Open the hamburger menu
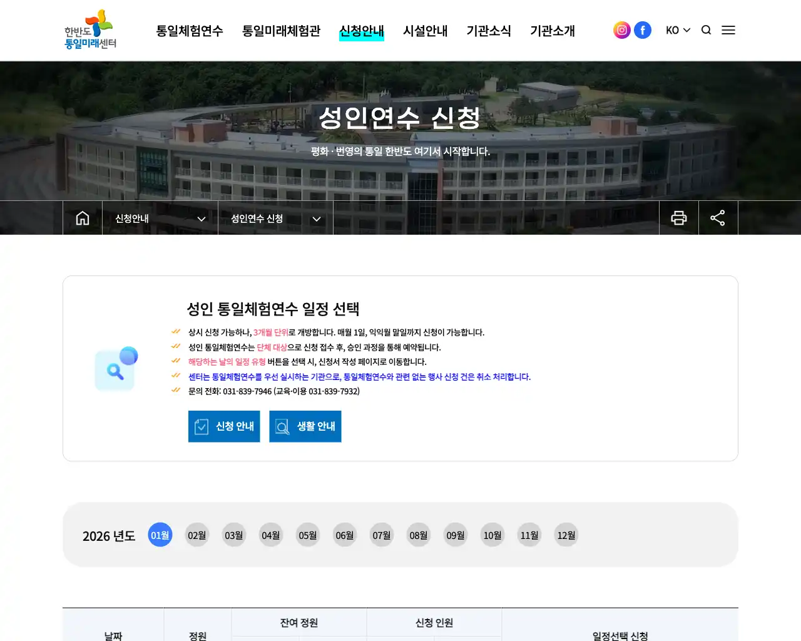 coord(728,29)
